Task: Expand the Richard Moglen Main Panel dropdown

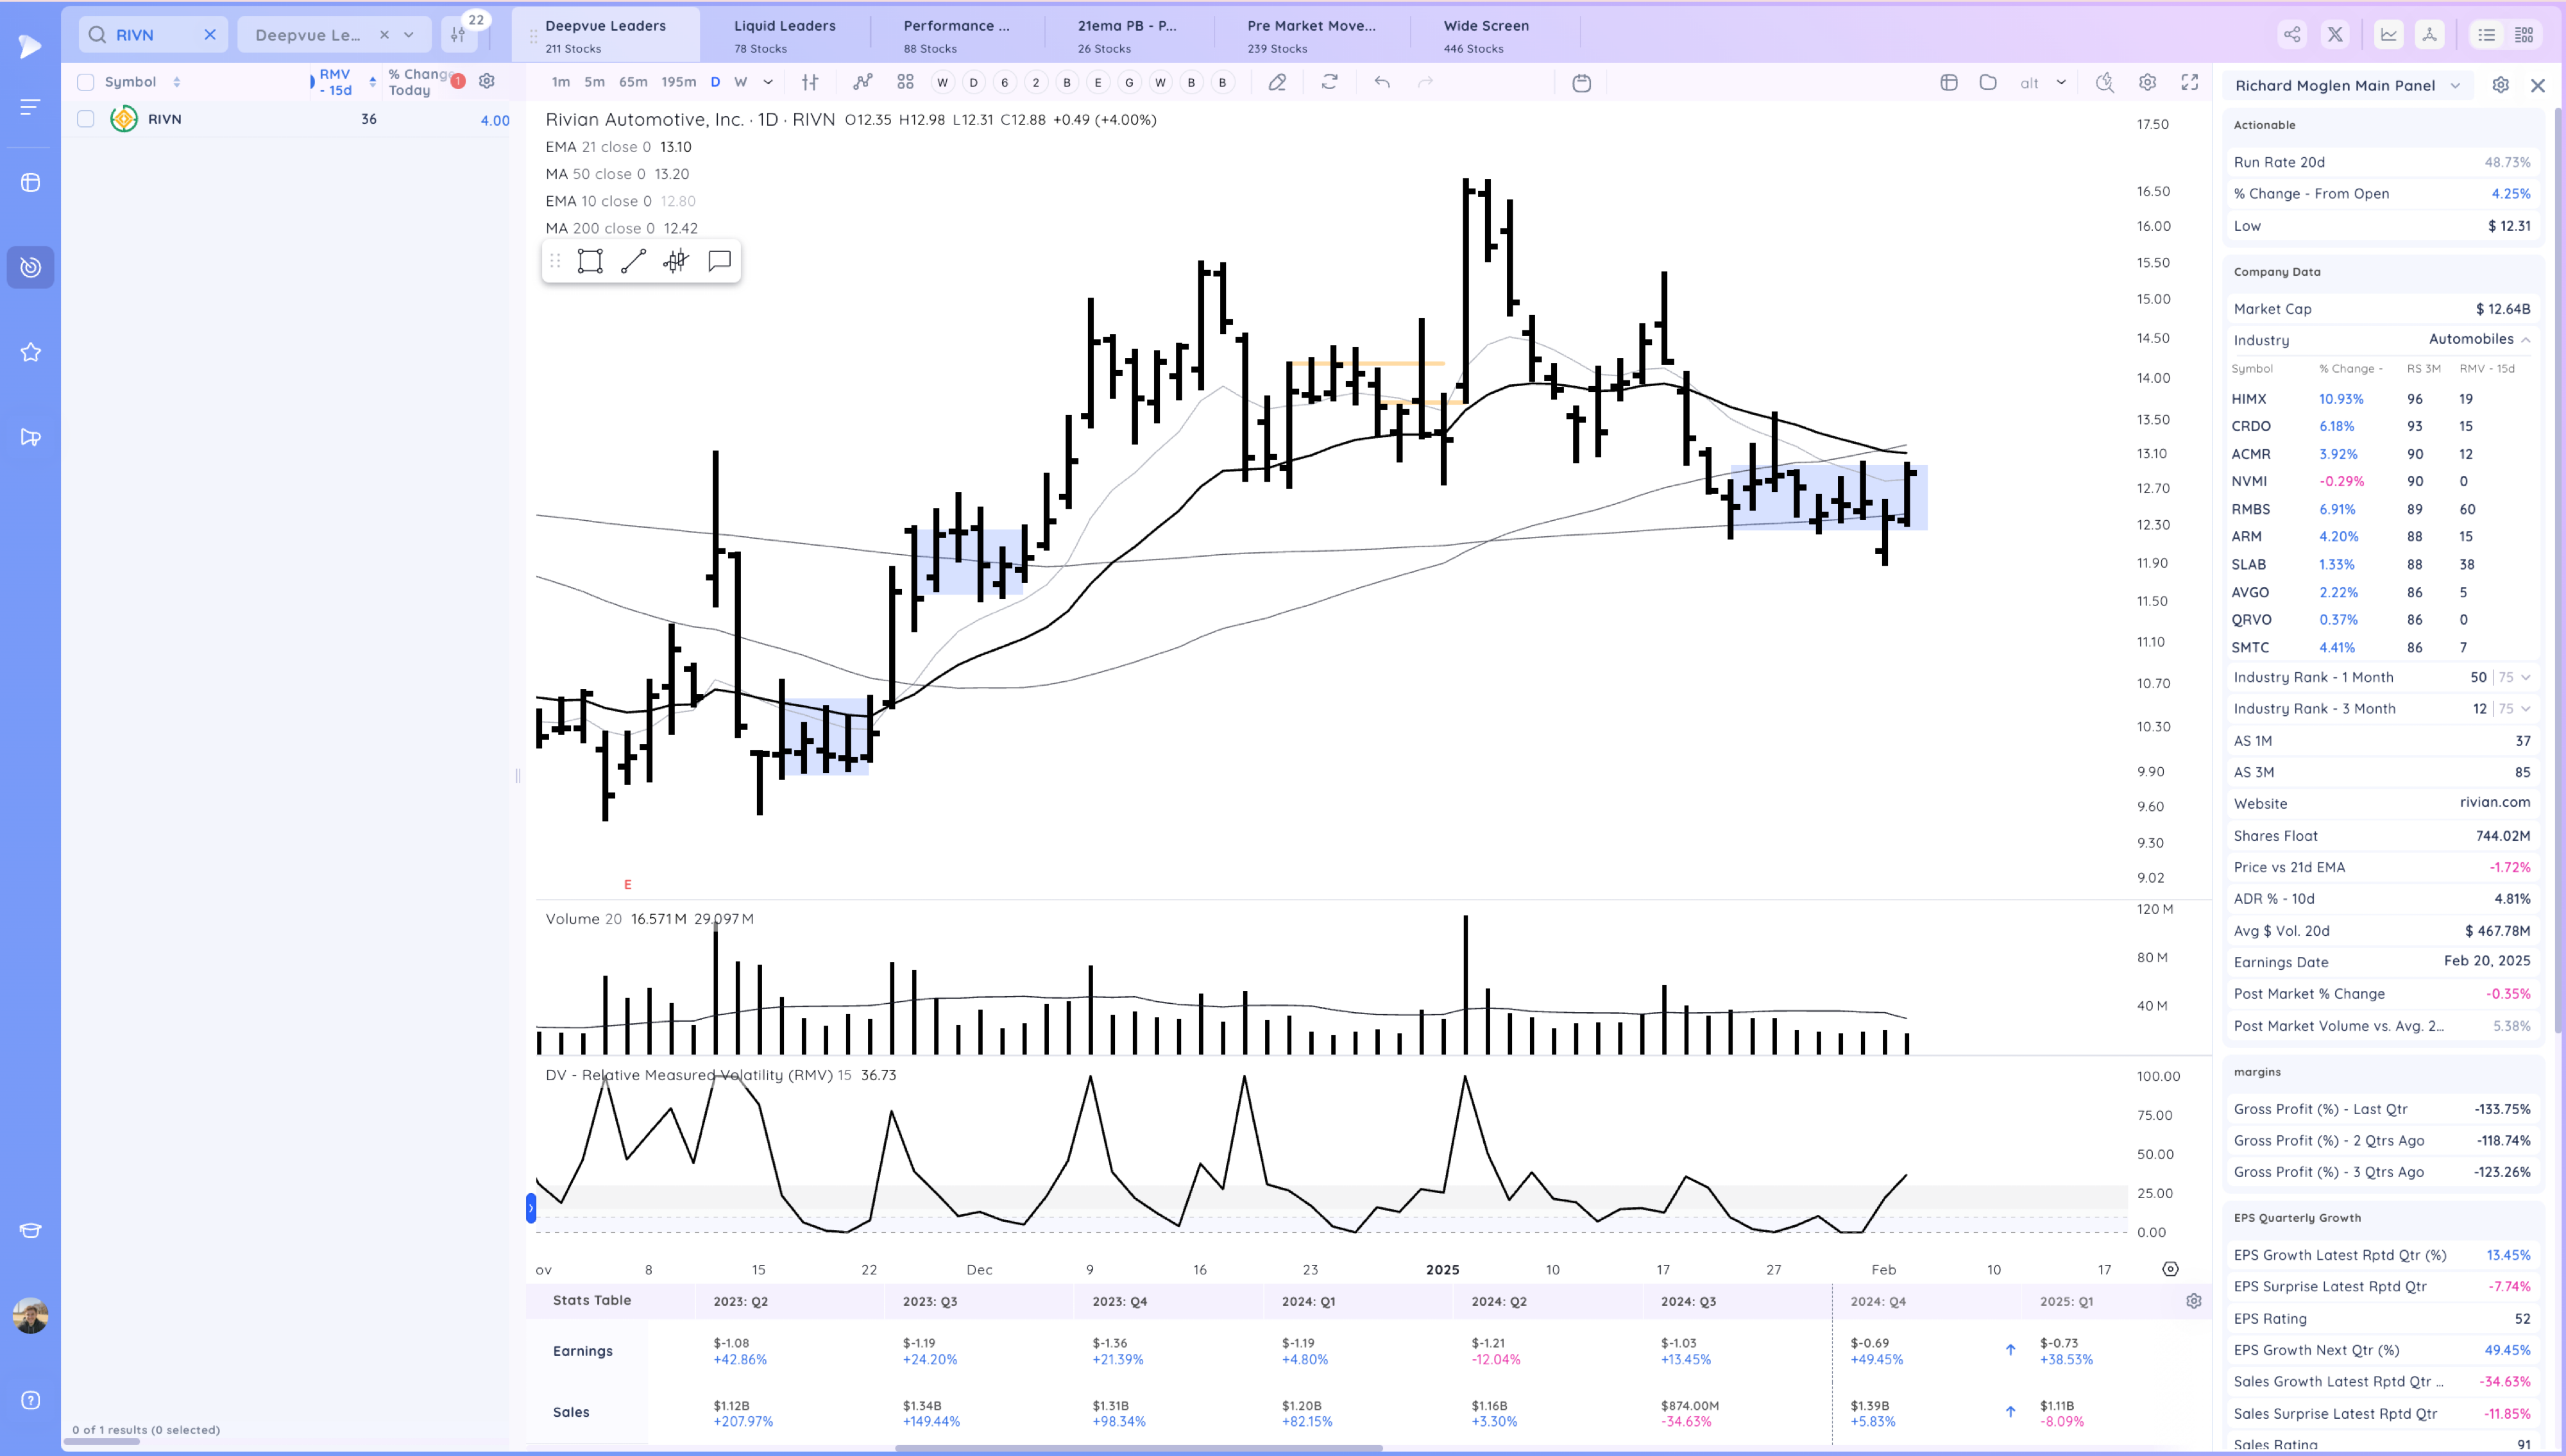Action: click(x=2455, y=86)
